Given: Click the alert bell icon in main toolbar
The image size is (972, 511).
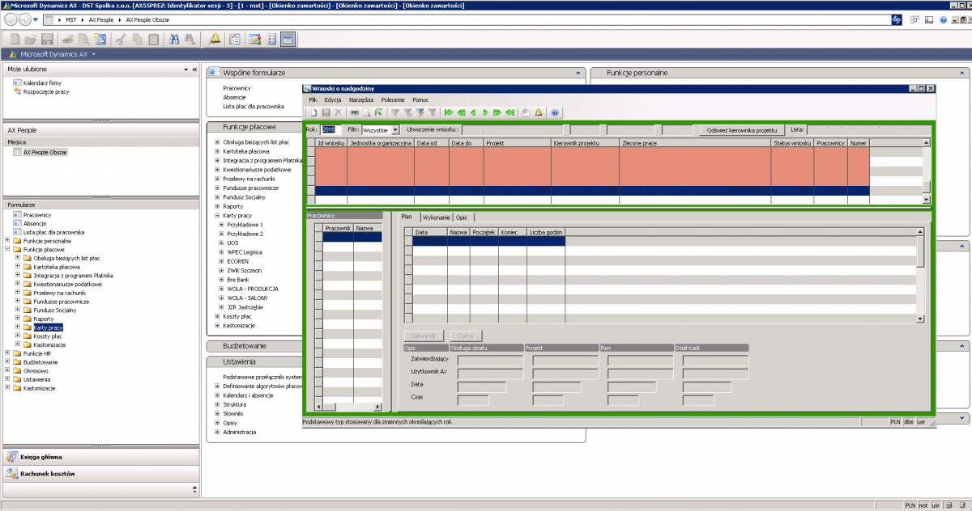Looking at the screenshot, I should click(215, 39).
